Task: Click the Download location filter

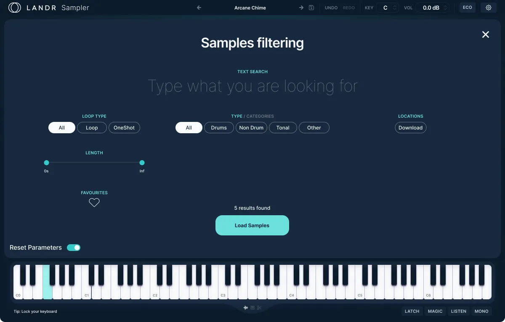Action: (410, 127)
